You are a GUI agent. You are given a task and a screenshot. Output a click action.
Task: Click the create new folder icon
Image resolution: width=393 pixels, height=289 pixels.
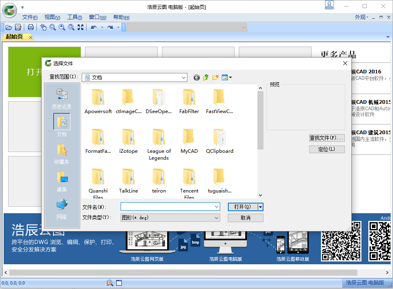click(215, 77)
